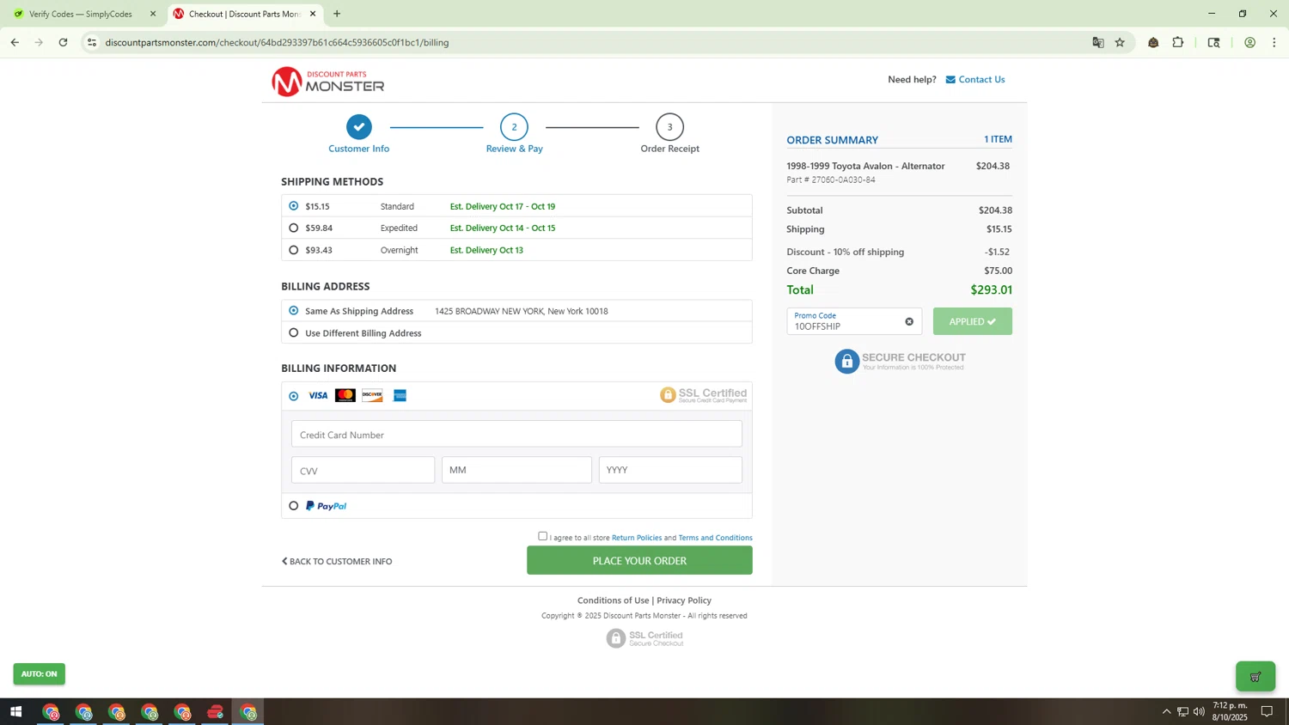Go BACK TO CUSTOMER INFO
The width and height of the screenshot is (1289, 725).
tap(337, 562)
